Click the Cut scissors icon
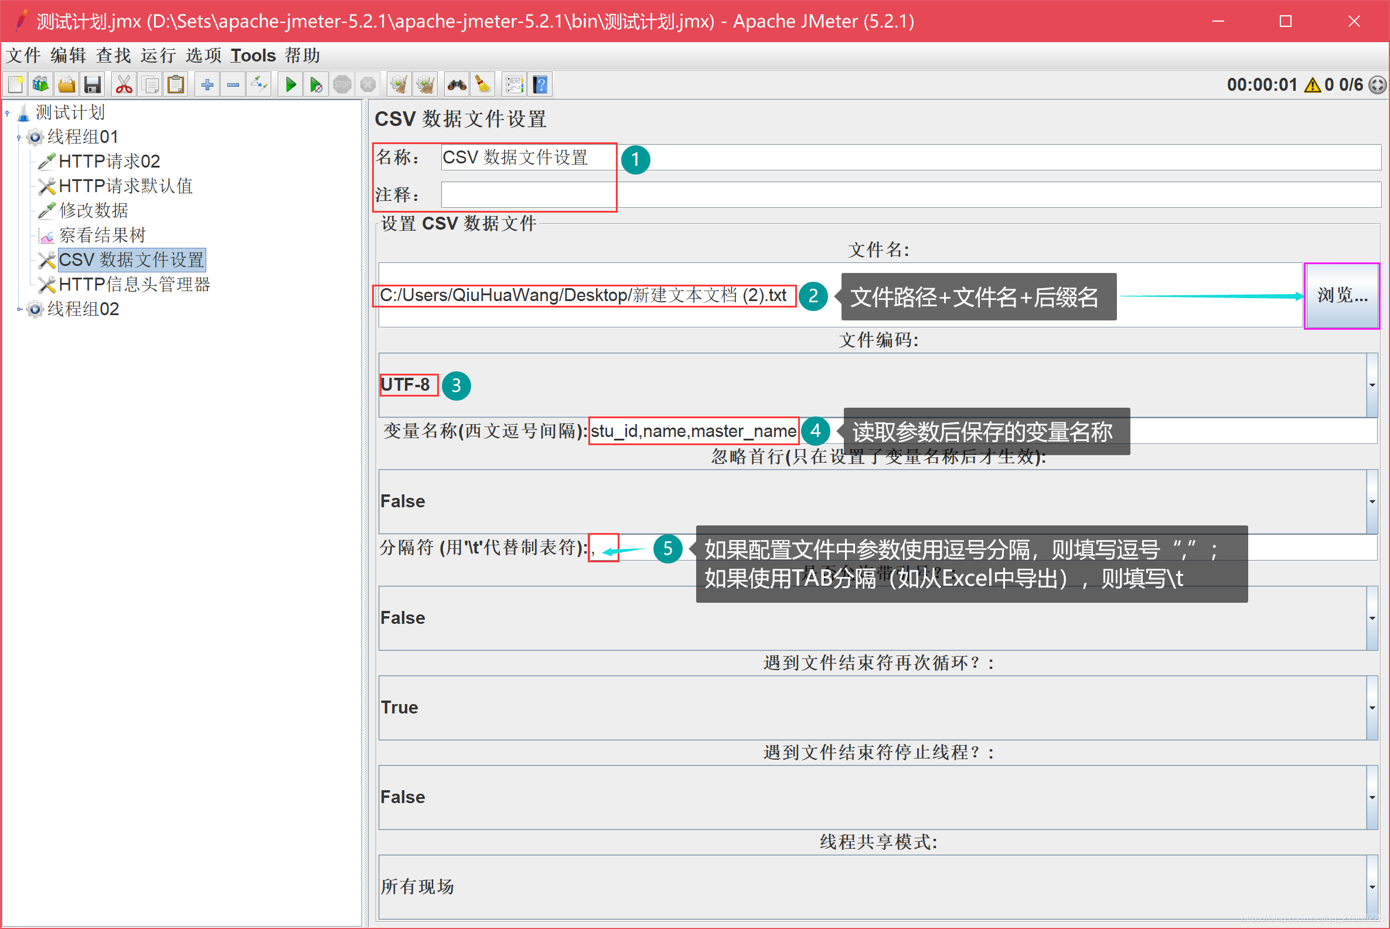 pyautogui.click(x=124, y=85)
